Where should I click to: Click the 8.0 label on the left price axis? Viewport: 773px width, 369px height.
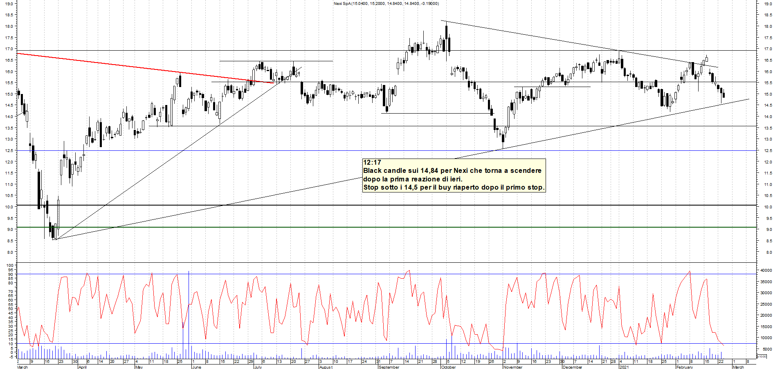coord(9,252)
